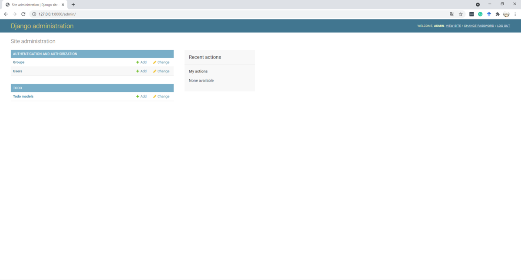Click the 'None available' text
521x280 pixels.
tap(201, 81)
